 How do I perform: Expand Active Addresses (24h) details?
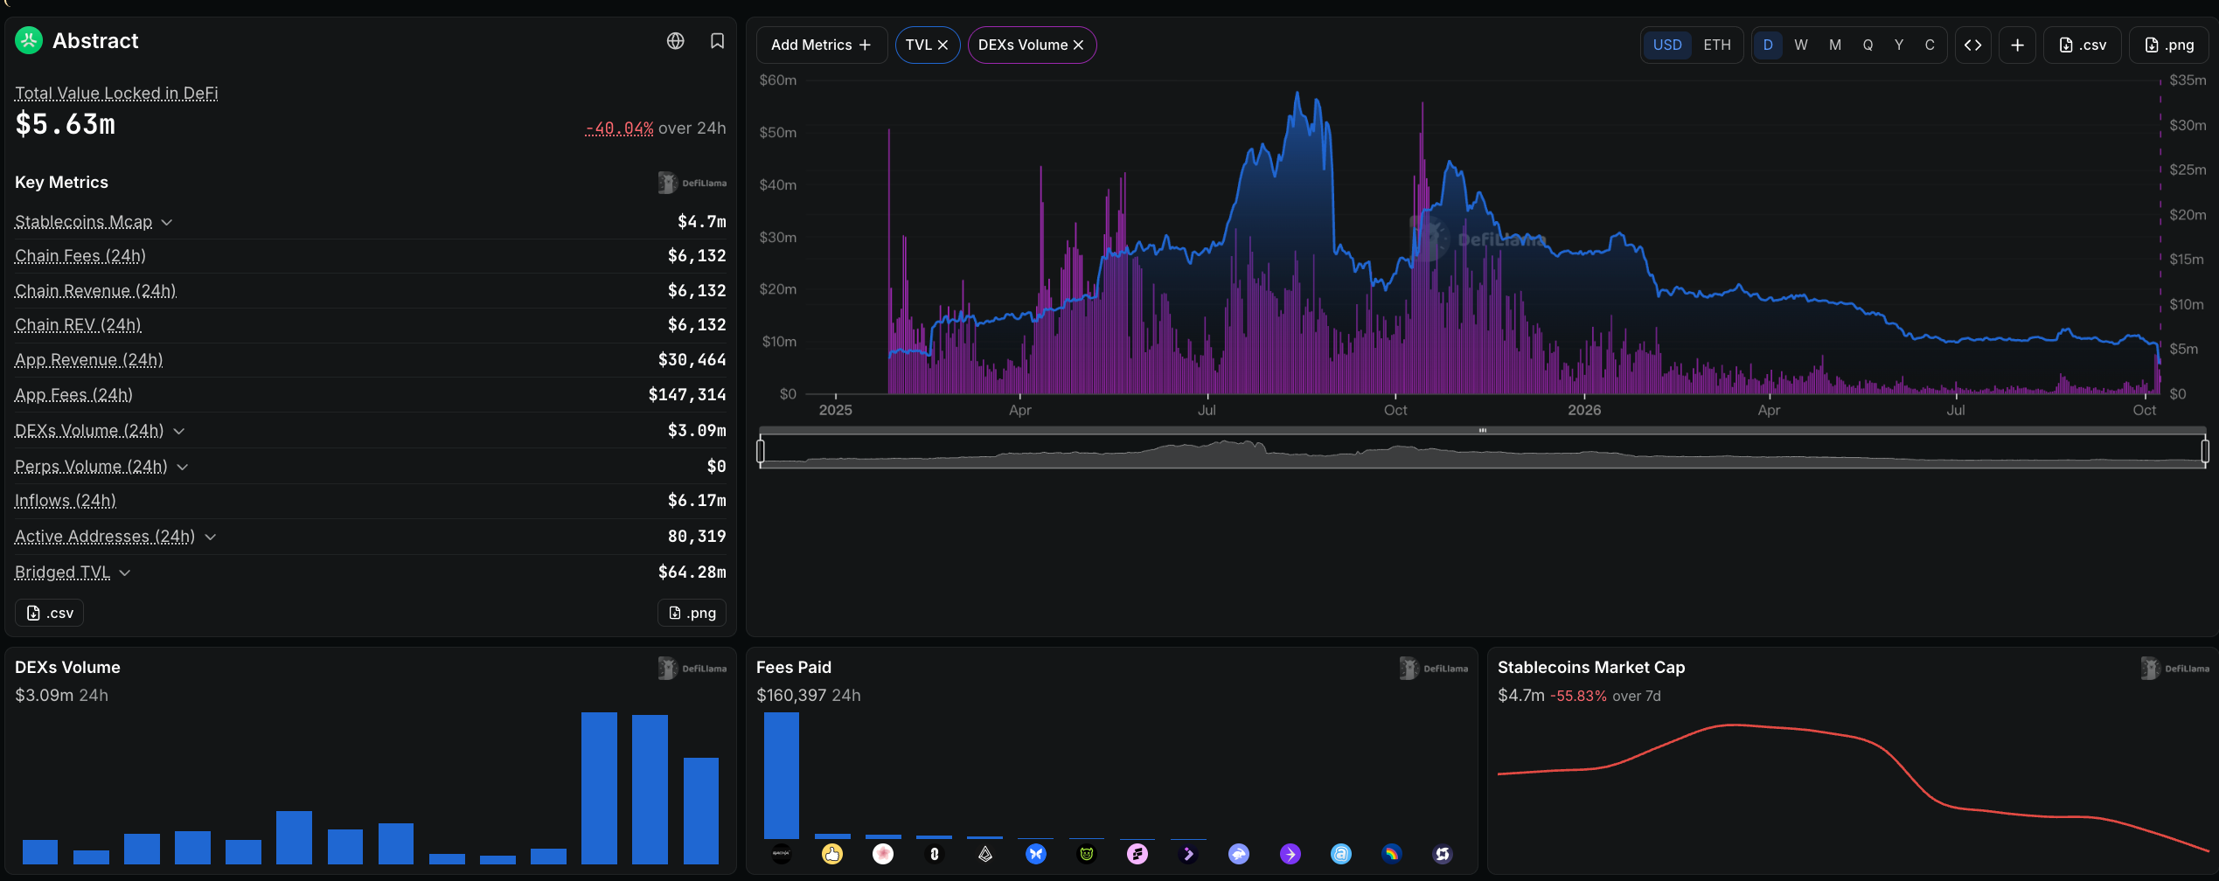tap(210, 537)
